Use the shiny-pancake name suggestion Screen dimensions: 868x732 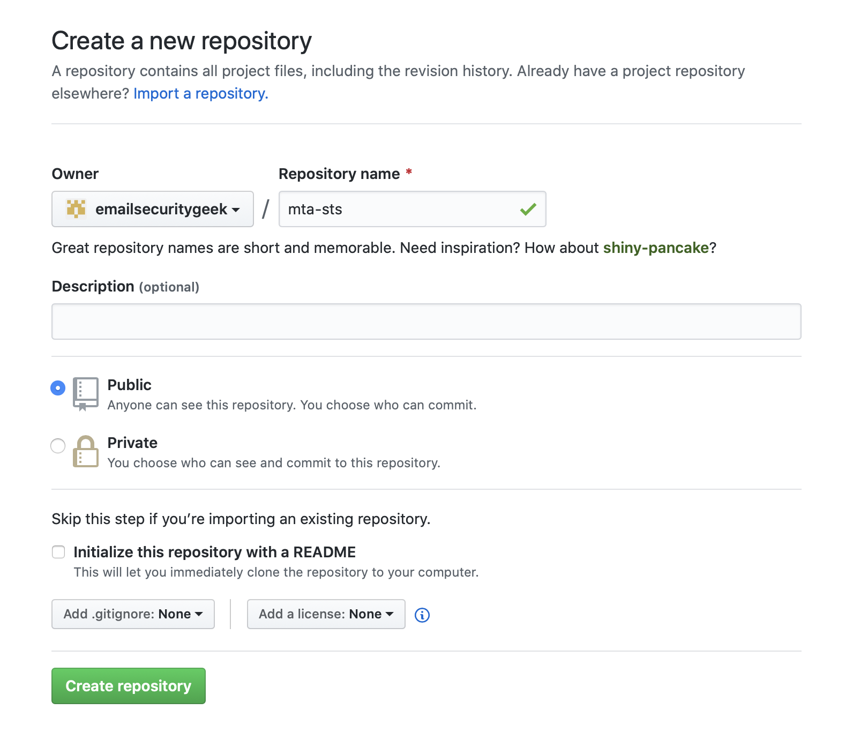coord(656,248)
